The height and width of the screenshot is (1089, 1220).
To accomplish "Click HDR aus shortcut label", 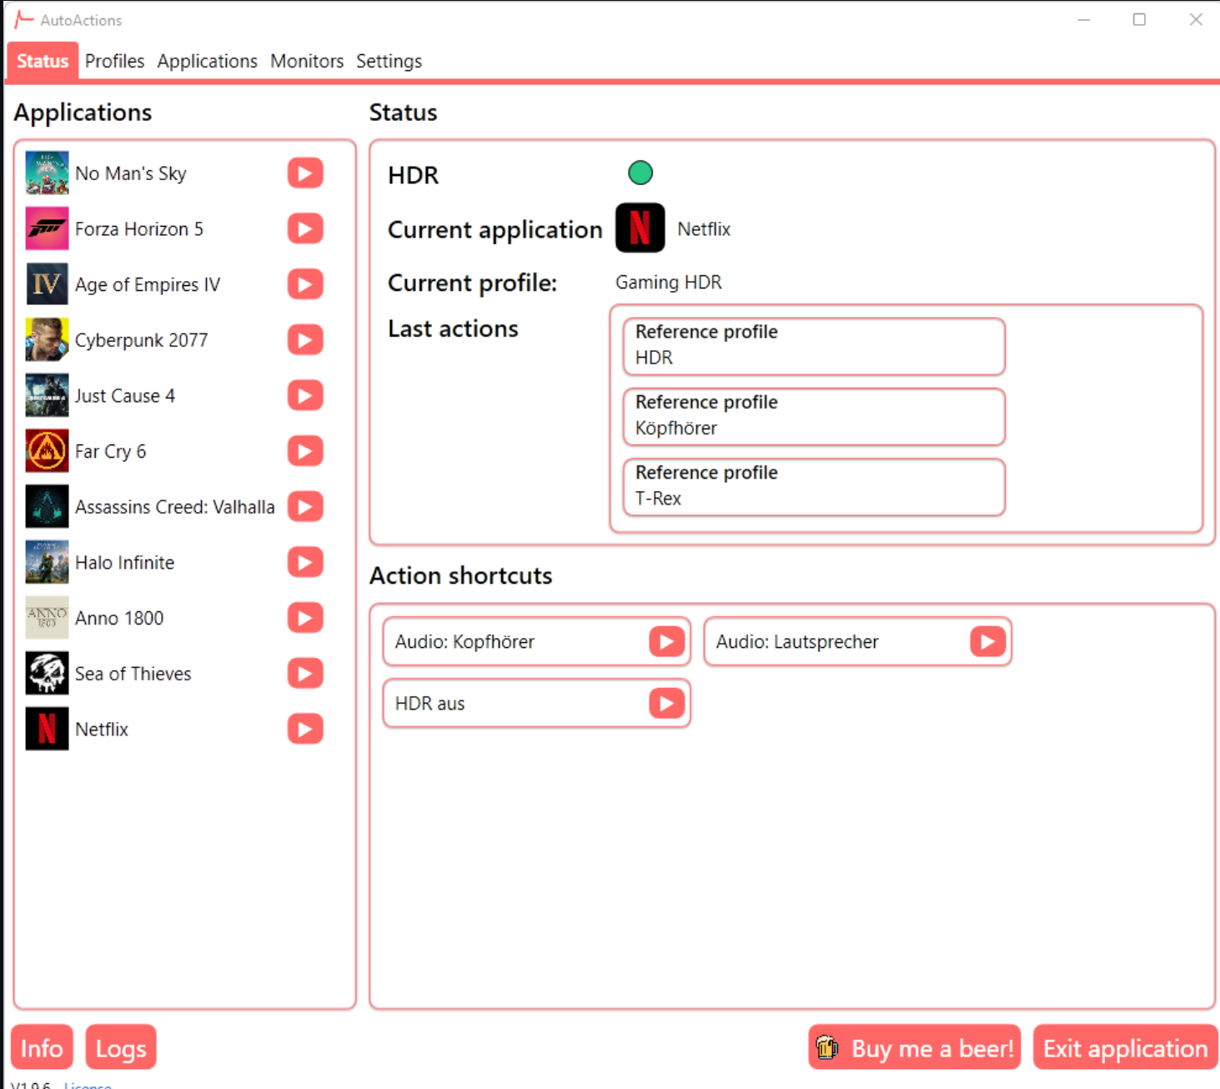I will [x=430, y=703].
